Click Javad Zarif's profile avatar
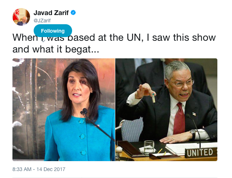232x178 pixels. [x=21, y=17]
